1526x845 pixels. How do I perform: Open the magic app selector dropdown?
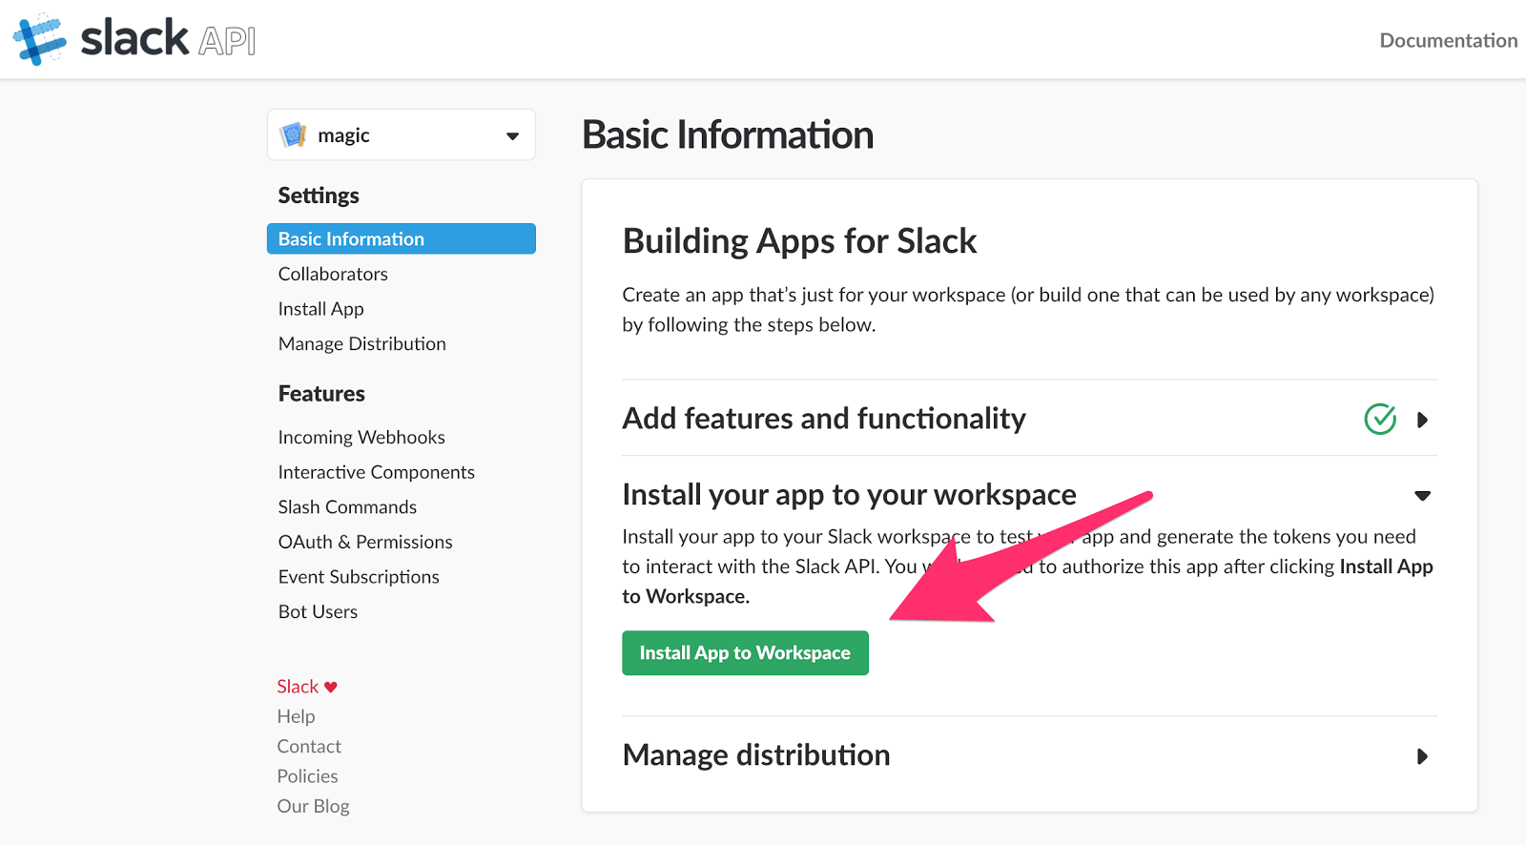(x=402, y=134)
